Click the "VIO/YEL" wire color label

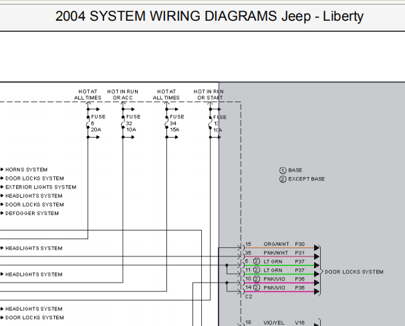[x=274, y=323]
